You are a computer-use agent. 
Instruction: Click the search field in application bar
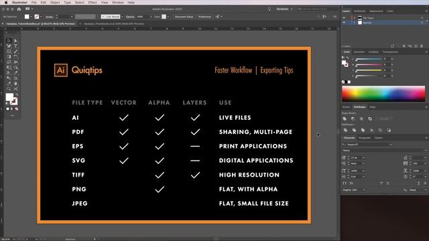coord(318,9)
